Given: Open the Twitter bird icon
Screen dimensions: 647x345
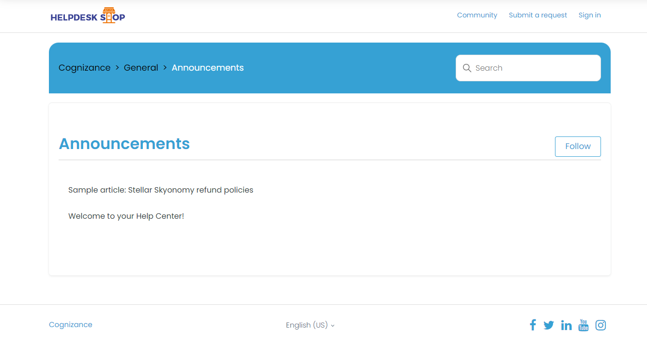Looking at the screenshot, I should (549, 325).
